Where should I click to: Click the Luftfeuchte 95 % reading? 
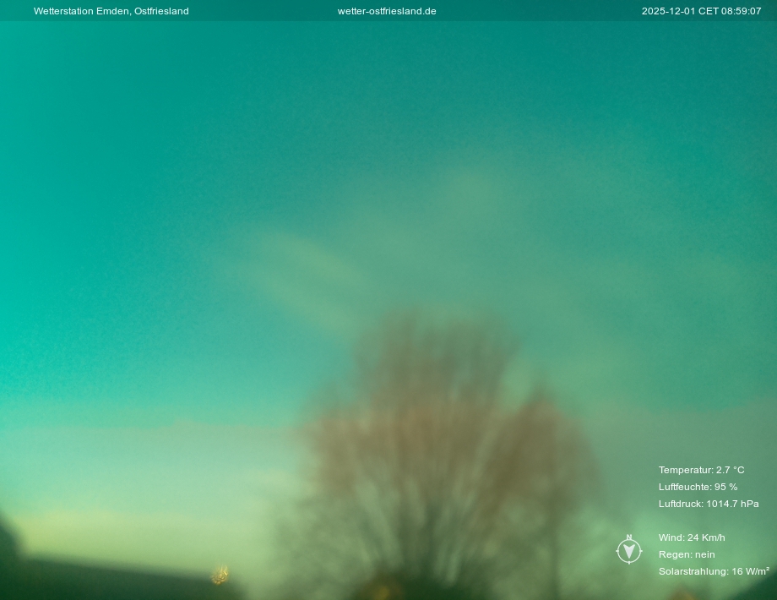[x=698, y=487]
